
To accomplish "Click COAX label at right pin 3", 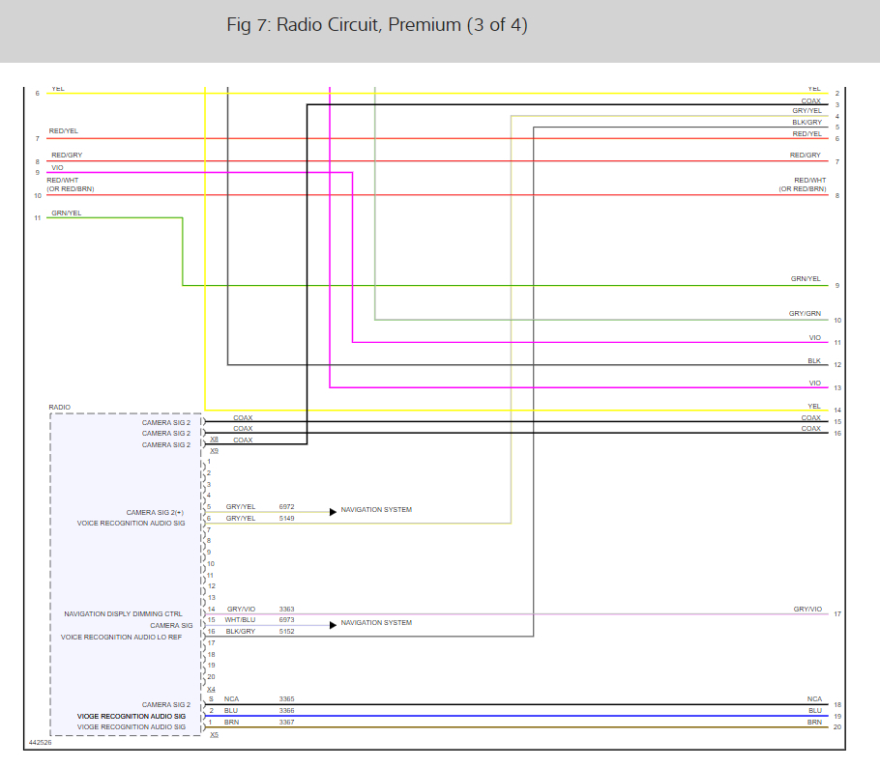I will [811, 100].
